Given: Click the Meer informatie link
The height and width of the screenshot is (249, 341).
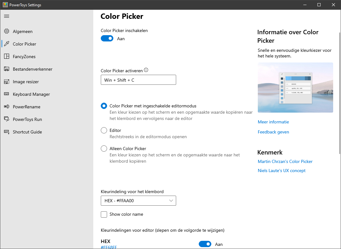Looking at the screenshot, I should click(x=273, y=122).
